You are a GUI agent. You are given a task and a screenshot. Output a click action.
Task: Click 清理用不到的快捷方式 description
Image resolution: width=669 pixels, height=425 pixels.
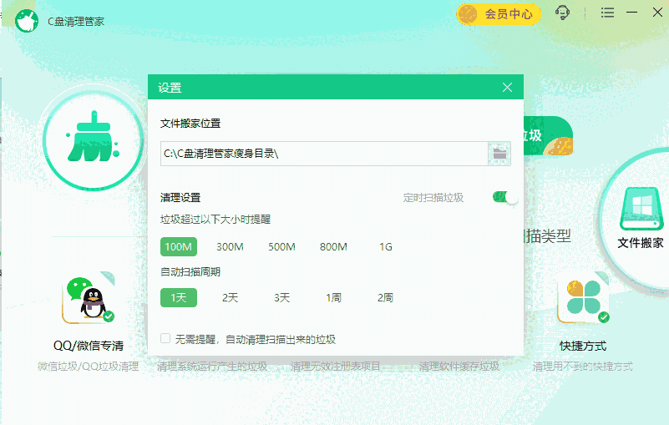pyautogui.click(x=583, y=366)
